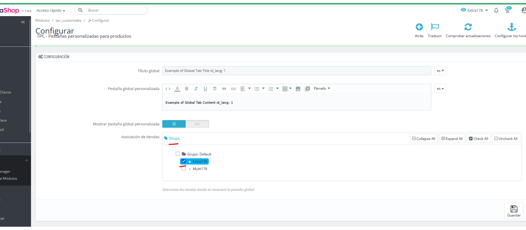Click the Guardar save button
The width and height of the screenshot is (526, 230).
(514, 211)
